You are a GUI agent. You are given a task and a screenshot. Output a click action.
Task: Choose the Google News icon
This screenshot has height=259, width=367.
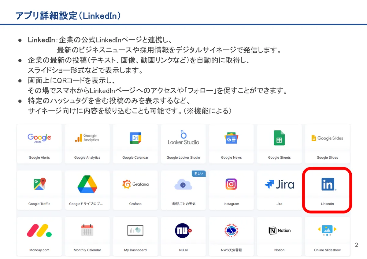tap(231, 138)
